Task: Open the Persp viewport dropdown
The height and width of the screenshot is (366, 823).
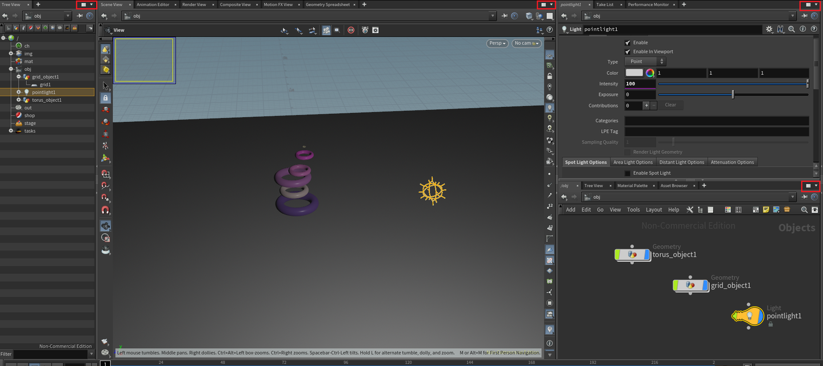Action: (497, 43)
